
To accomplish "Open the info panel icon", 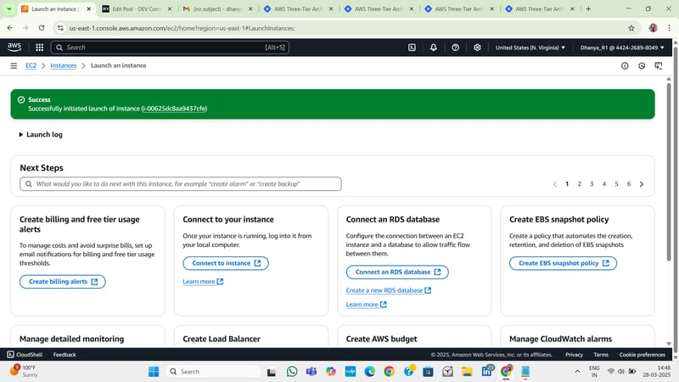I will [625, 66].
